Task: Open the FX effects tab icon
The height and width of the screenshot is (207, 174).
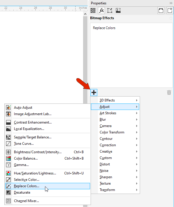Action: (101, 10)
